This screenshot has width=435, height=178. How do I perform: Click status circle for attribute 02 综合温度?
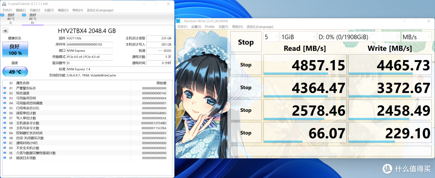4,93
